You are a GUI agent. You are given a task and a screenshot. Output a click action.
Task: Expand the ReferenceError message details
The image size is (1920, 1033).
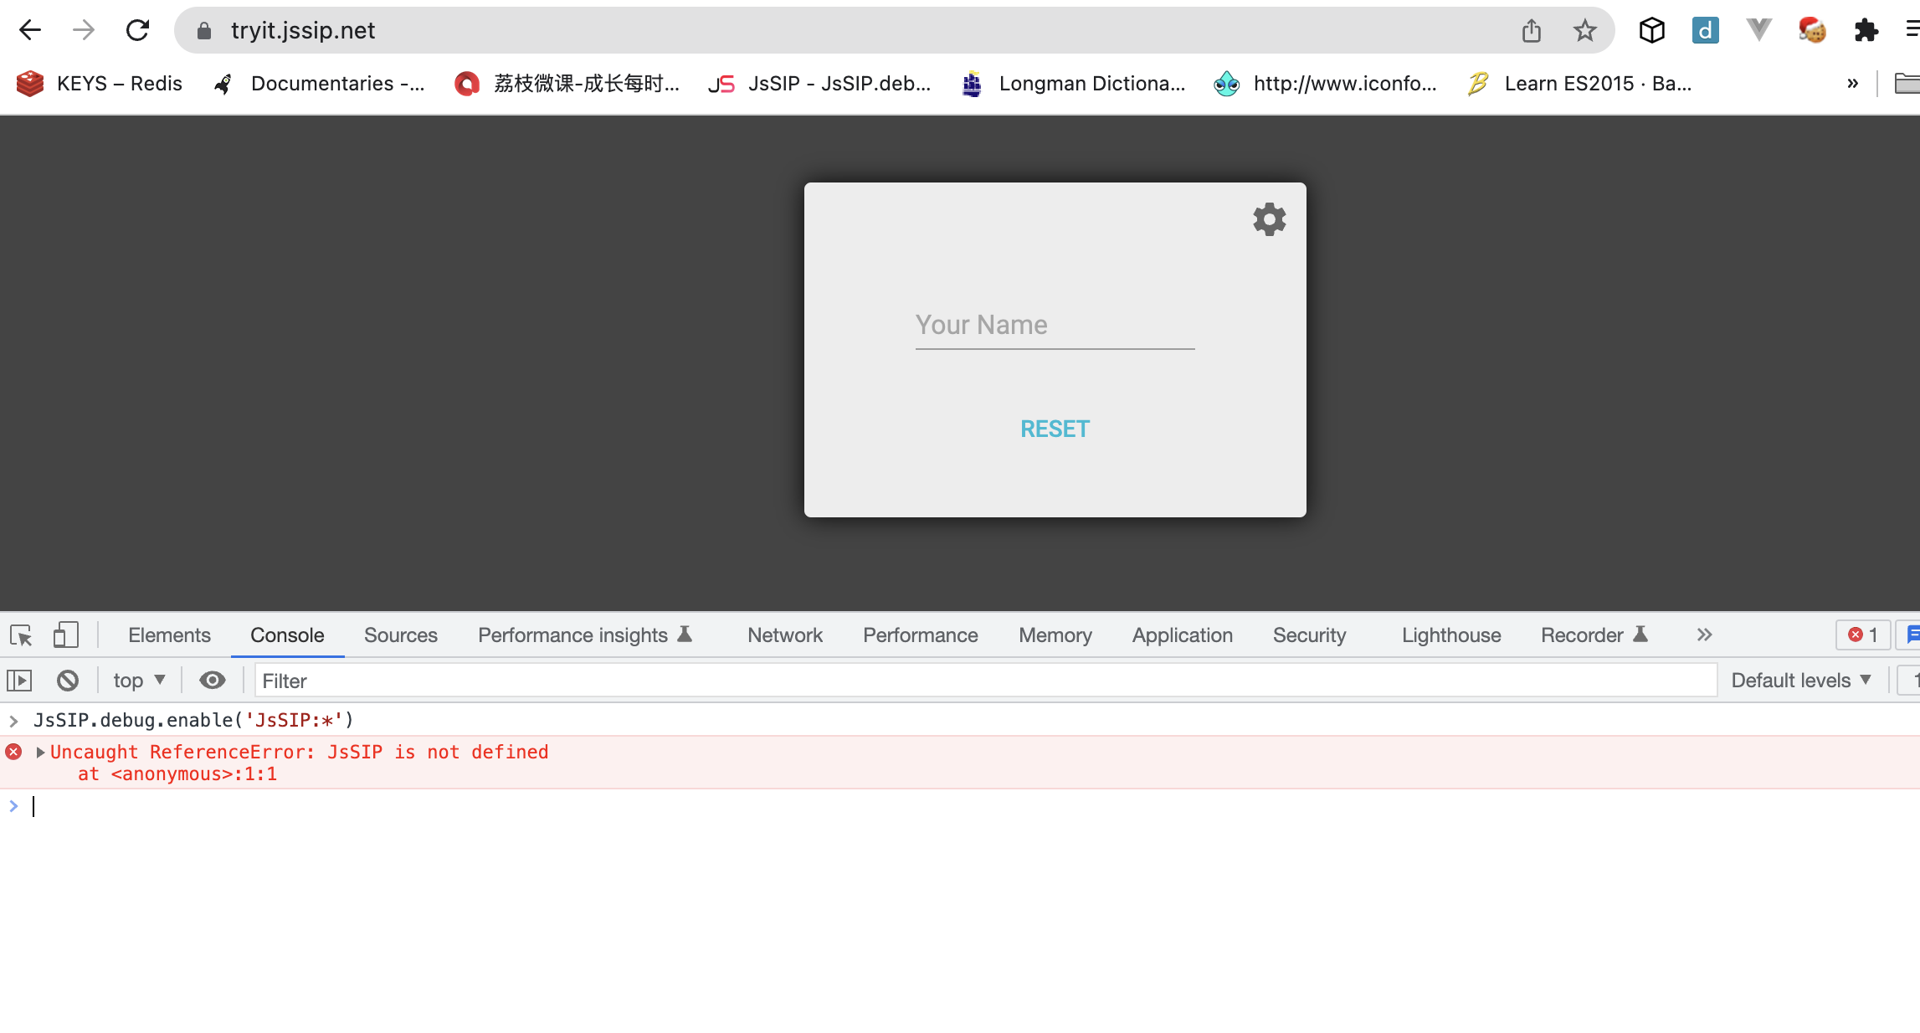point(39,752)
